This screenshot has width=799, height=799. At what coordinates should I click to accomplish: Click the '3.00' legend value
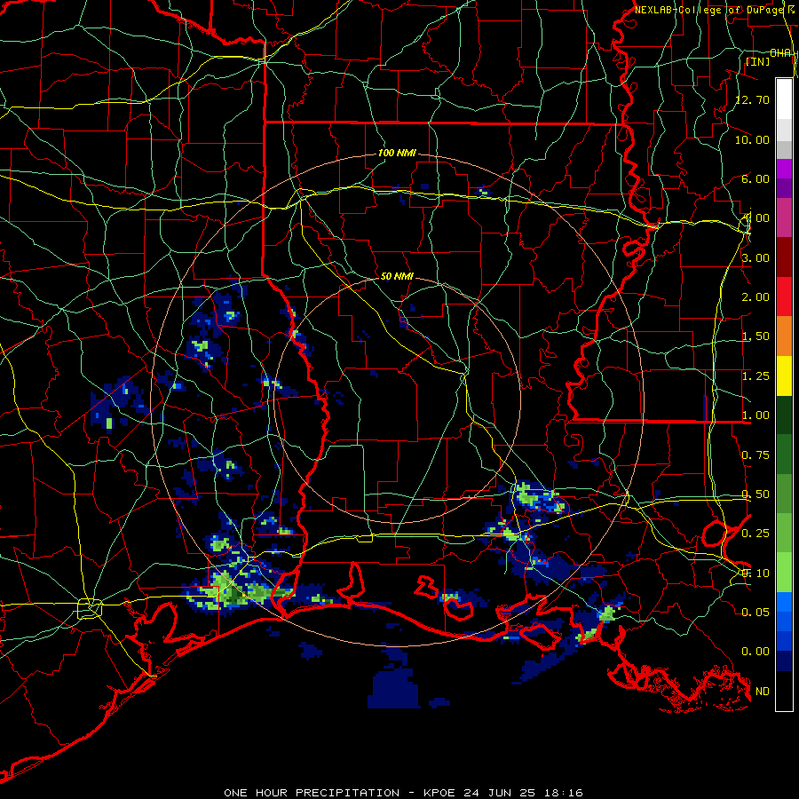[755, 257]
